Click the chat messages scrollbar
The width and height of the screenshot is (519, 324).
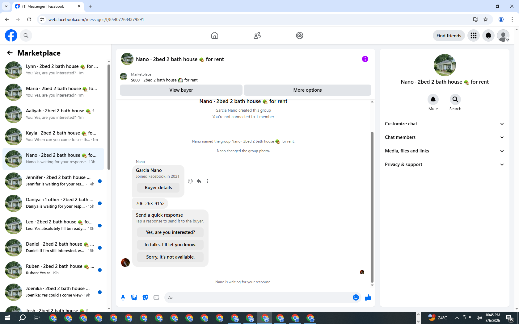point(372,207)
